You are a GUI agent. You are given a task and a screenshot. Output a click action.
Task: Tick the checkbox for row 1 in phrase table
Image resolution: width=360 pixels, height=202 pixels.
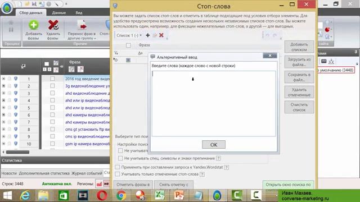pyautogui.click(x=52, y=79)
